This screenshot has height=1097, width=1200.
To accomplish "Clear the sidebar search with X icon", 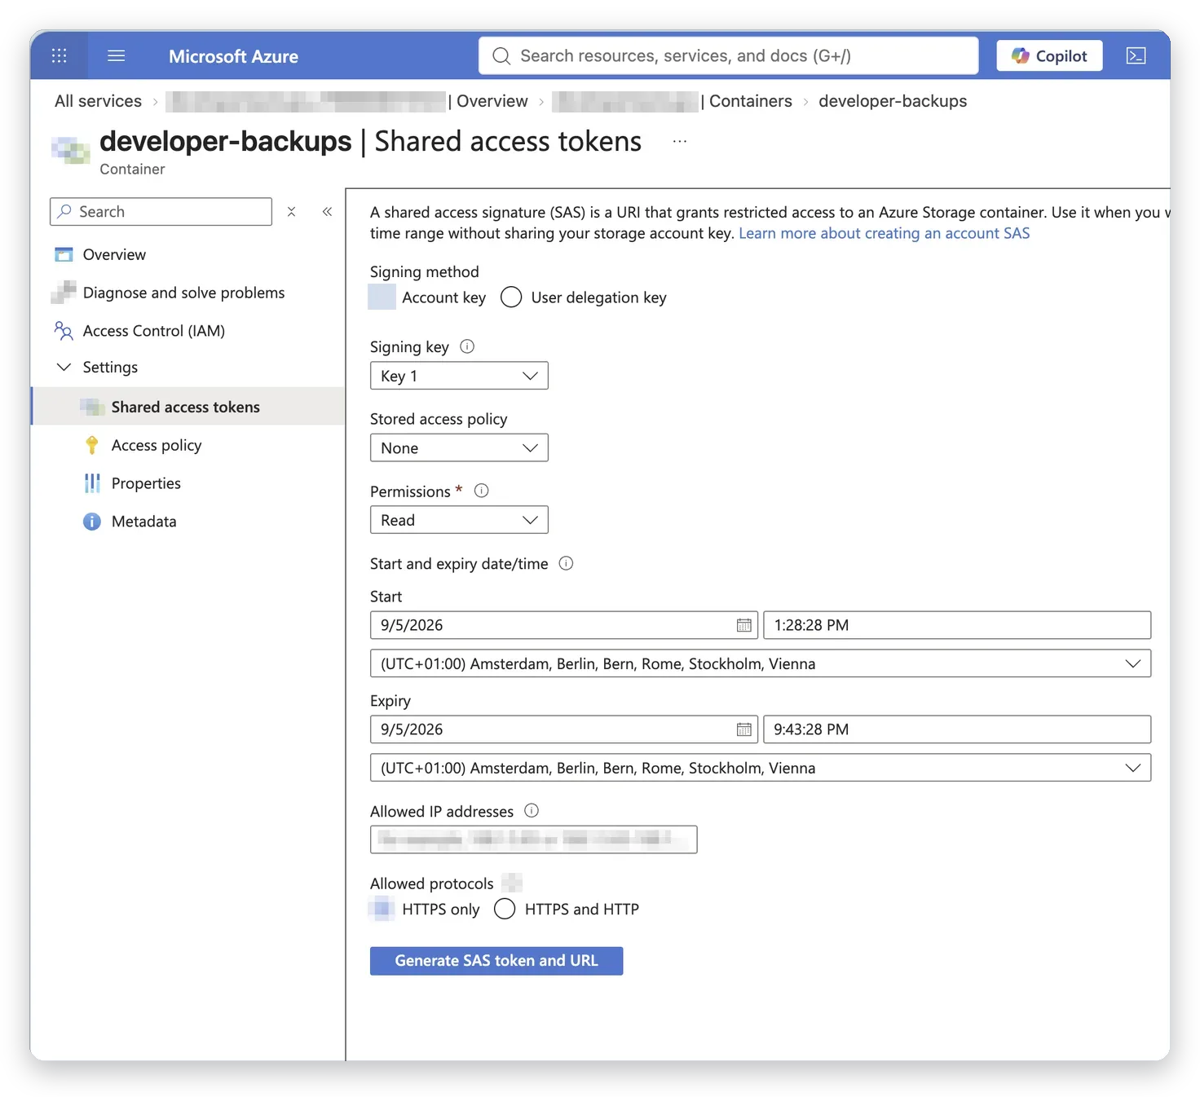I will (291, 212).
